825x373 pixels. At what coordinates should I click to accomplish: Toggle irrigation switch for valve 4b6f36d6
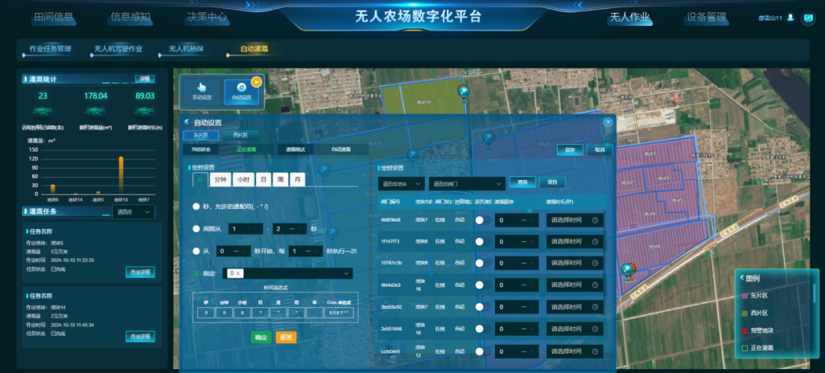coord(480,220)
